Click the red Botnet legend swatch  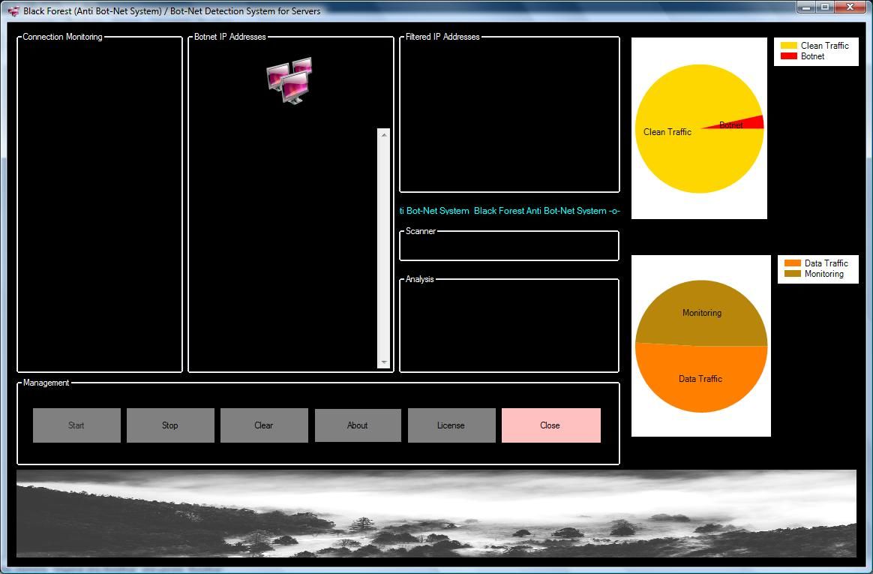tap(789, 56)
